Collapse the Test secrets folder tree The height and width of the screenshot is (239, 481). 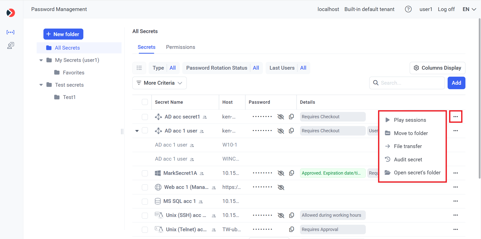(41, 85)
